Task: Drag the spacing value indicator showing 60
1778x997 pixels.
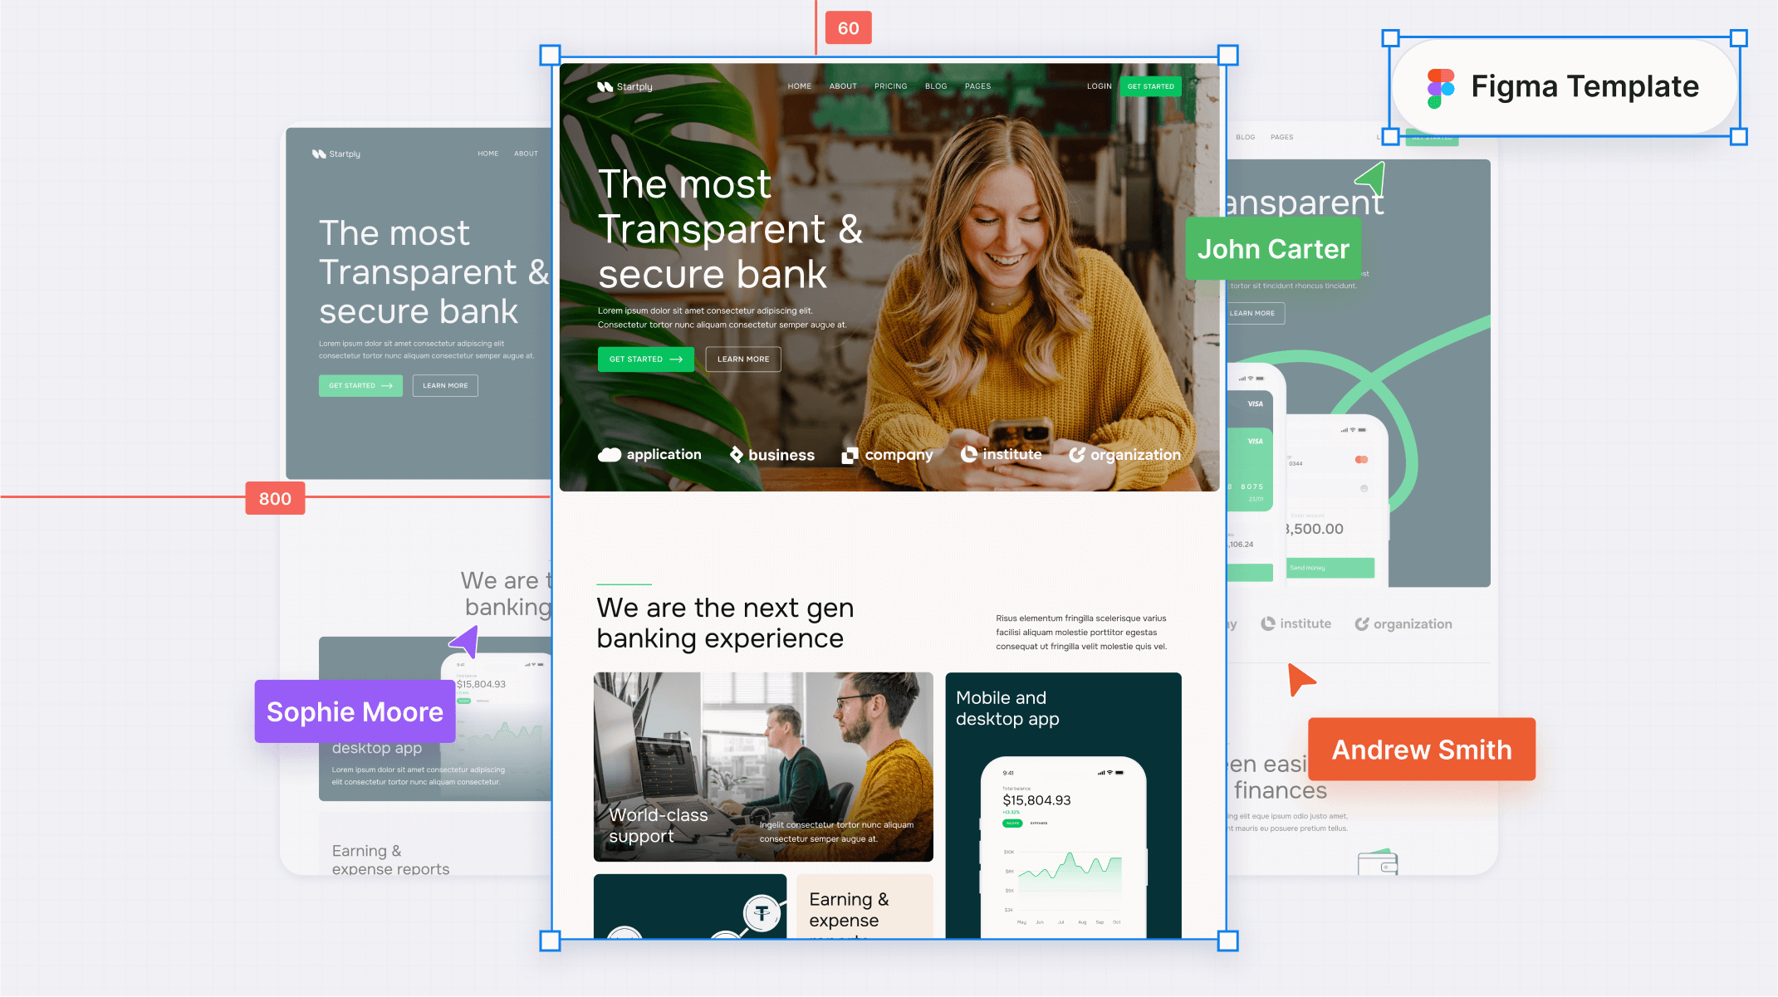Action: (x=846, y=27)
